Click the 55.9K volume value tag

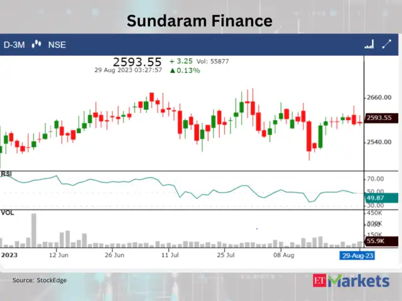coord(376,241)
